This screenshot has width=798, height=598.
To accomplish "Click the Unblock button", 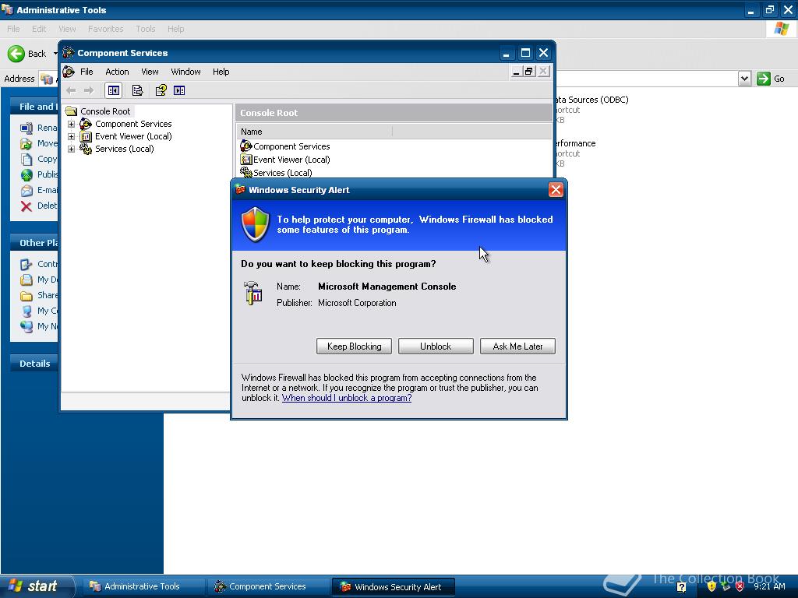I will click(x=436, y=346).
